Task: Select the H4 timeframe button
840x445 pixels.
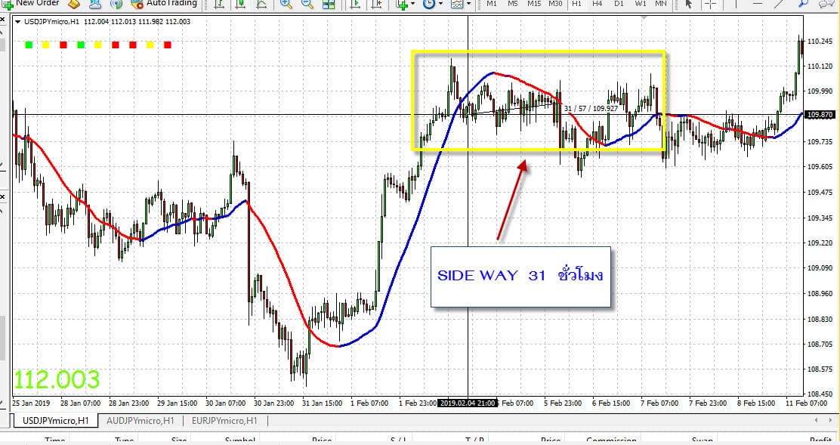Action: [x=597, y=5]
